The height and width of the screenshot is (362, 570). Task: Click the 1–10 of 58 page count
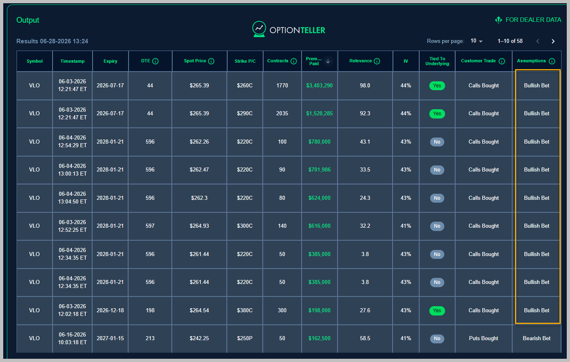coord(510,41)
